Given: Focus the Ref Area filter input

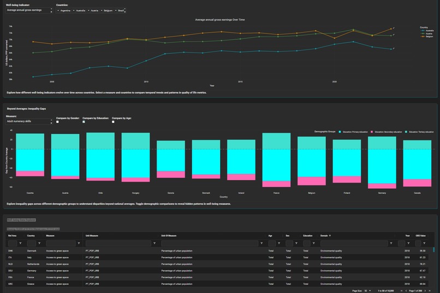Looking at the screenshot, I should click(13, 243).
